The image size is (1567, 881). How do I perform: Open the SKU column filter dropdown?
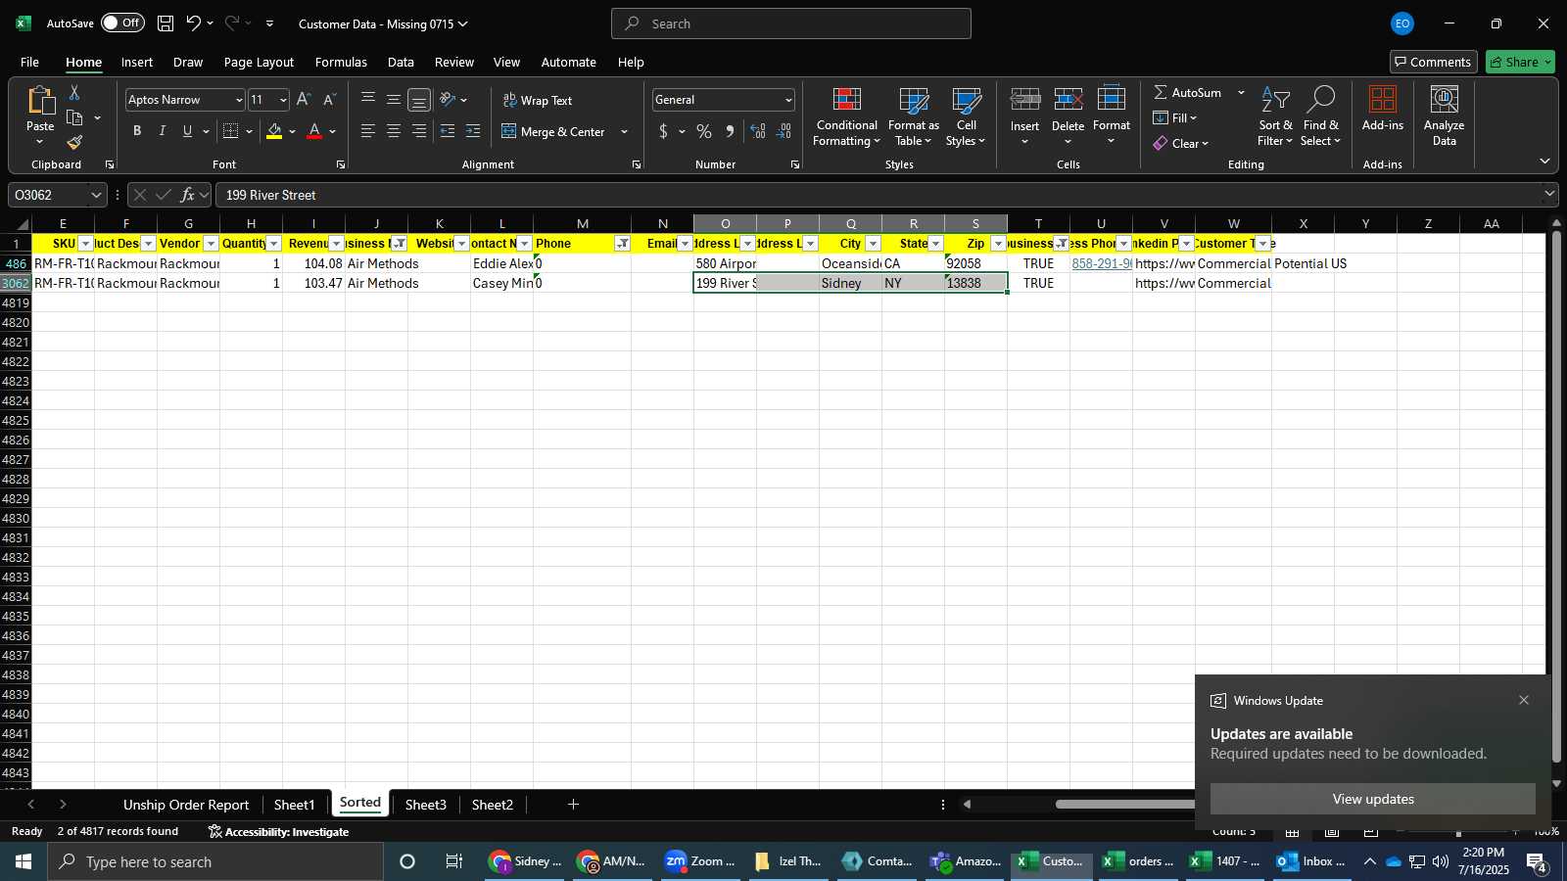(x=85, y=244)
